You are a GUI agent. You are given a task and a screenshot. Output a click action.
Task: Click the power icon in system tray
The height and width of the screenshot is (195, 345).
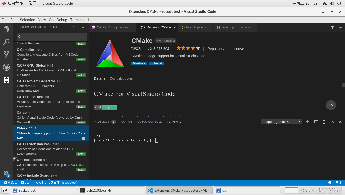(339, 3)
